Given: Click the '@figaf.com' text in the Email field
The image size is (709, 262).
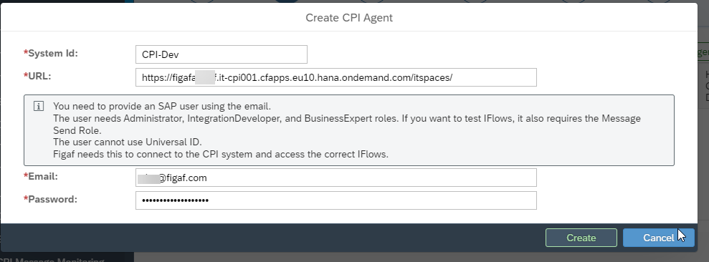Looking at the screenshot, I should [183, 178].
